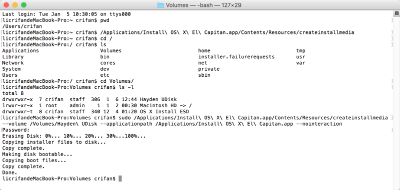Click the "/Users/crifan" output line
Image resolution: width=400 pixels, height=190 pixels.
pyautogui.click(x=22, y=26)
